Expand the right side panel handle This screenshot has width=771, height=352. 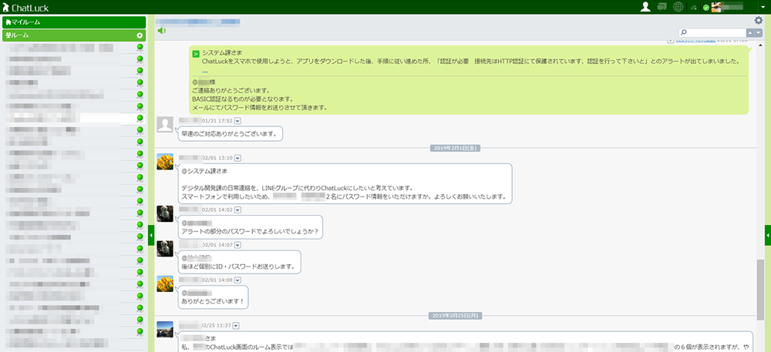(x=768, y=236)
